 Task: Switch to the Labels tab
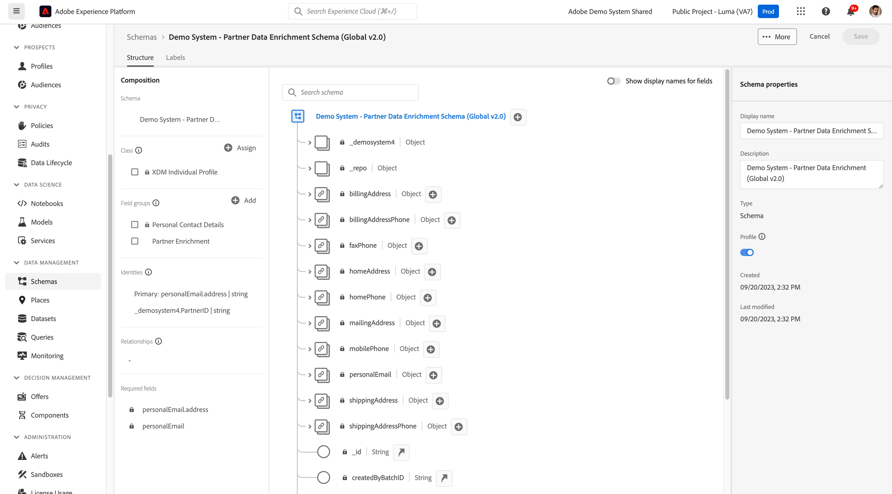(175, 58)
